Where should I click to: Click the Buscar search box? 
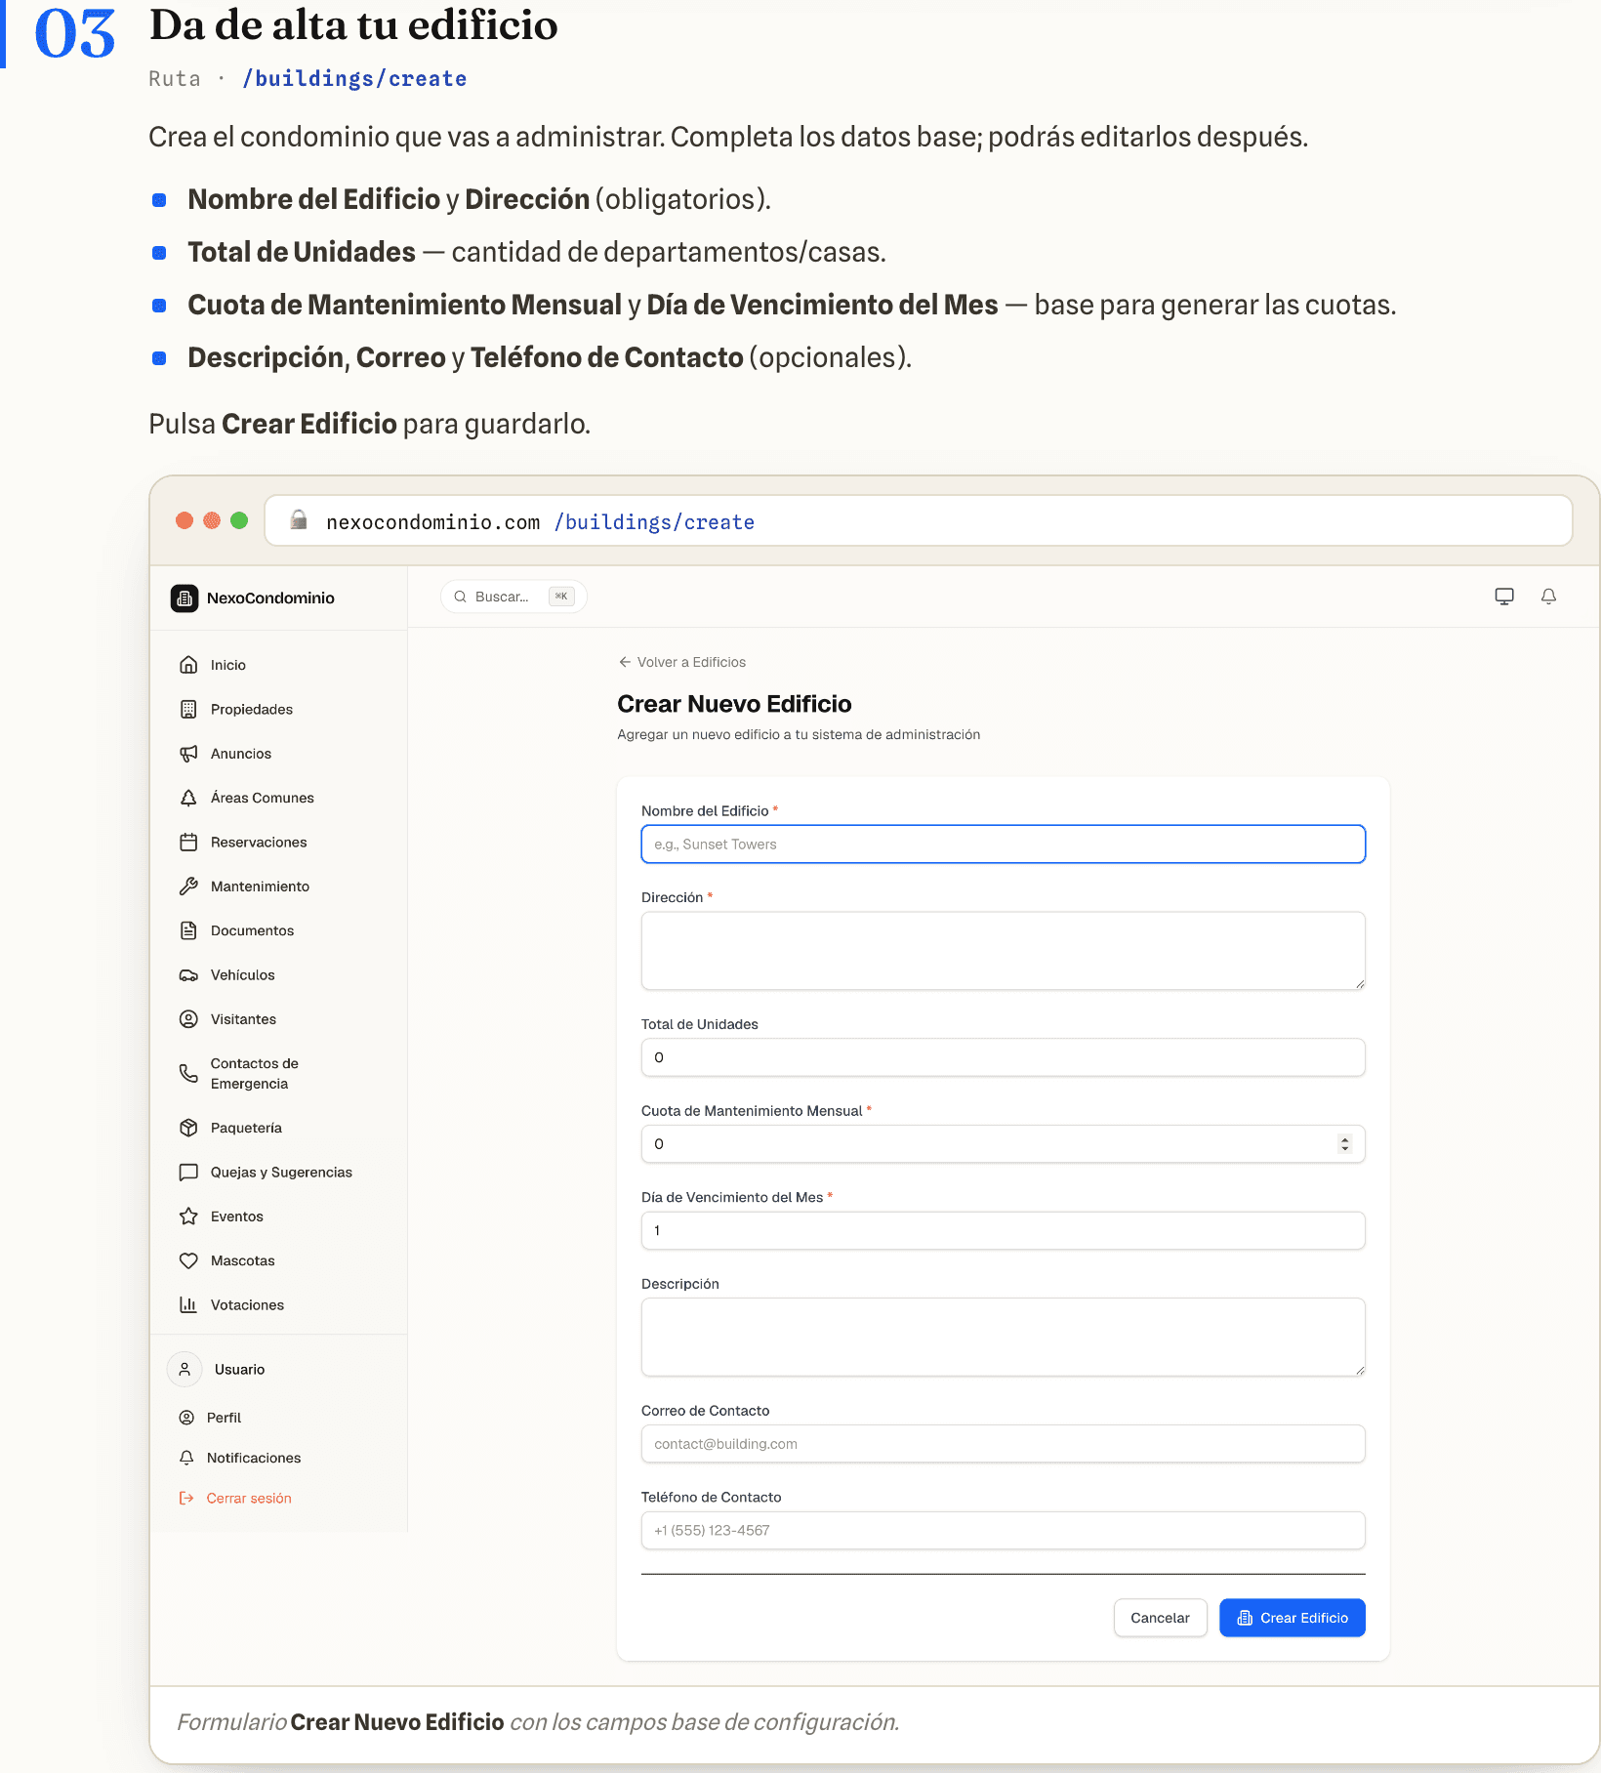(x=513, y=597)
